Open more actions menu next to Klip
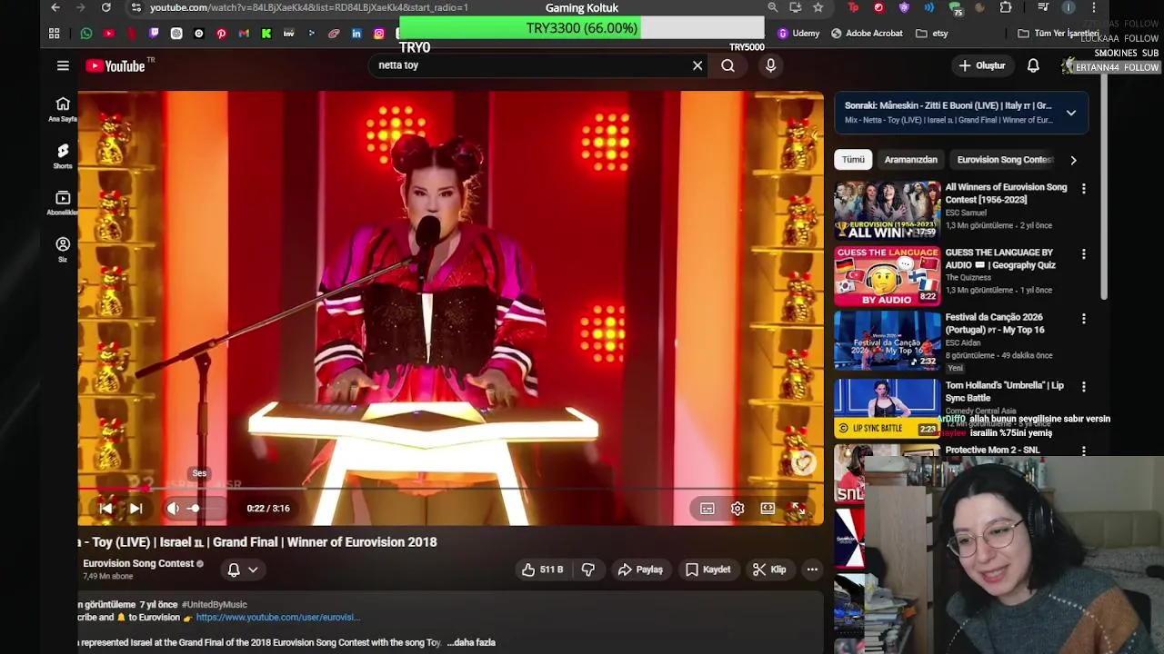 tap(812, 570)
